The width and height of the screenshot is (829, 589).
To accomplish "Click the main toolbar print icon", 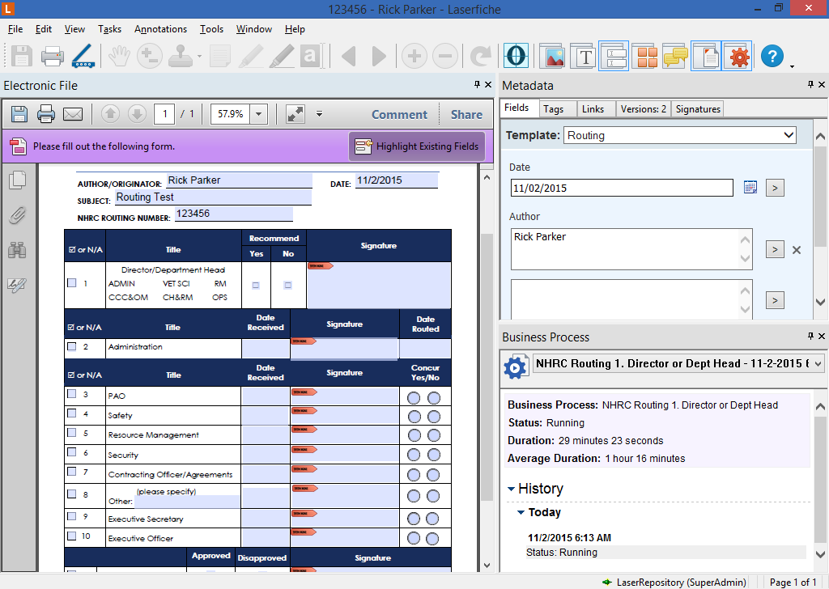I will point(53,56).
